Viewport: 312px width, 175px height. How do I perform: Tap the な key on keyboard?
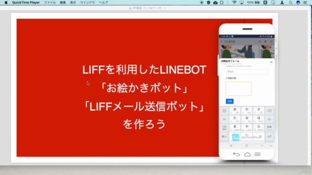[x=247, y=119]
